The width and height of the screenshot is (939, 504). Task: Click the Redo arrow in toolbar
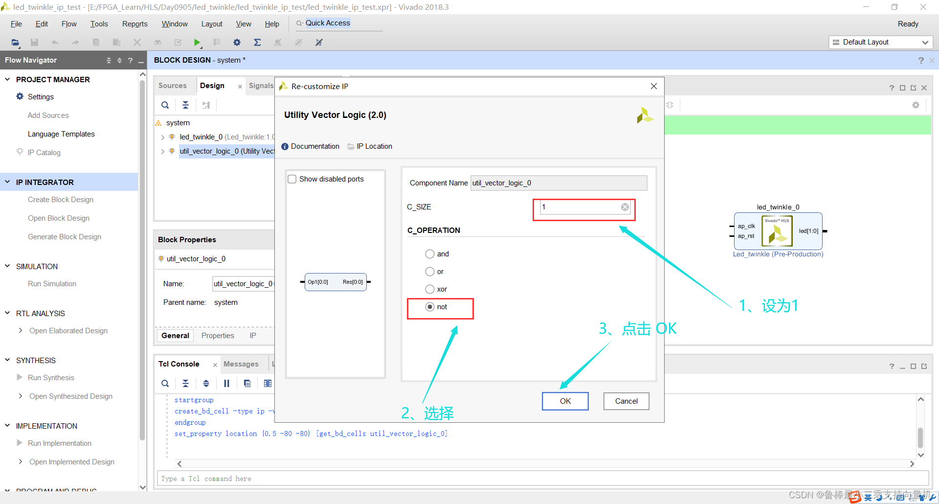coord(75,43)
